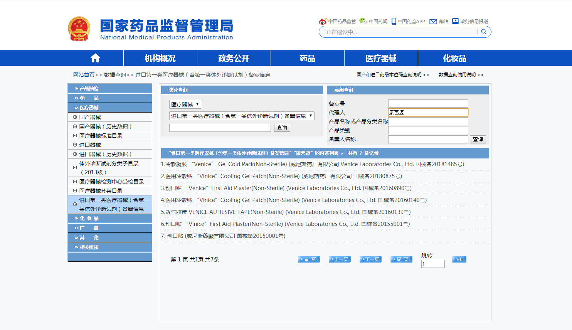The width and height of the screenshot is (572, 330).
Task: Click the National Medical Products Administration emblem logo
Action: tap(79, 29)
